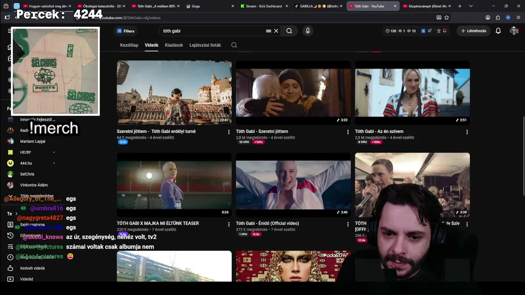
Task: Click the Létrehozás create button
Action: (474, 31)
